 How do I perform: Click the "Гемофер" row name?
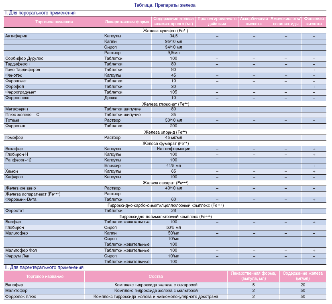(x=14, y=137)
